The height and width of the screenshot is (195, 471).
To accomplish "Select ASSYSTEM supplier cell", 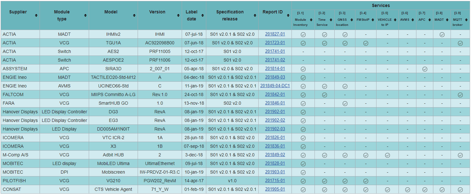I will 20,69.
